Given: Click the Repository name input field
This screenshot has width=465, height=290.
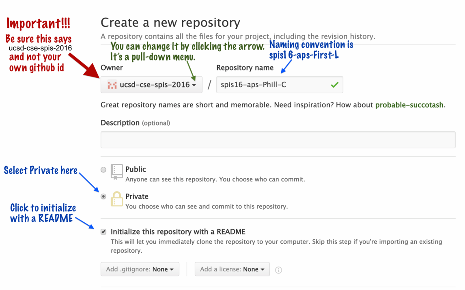Looking at the screenshot, I should pyautogui.click(x=279, y=85).
